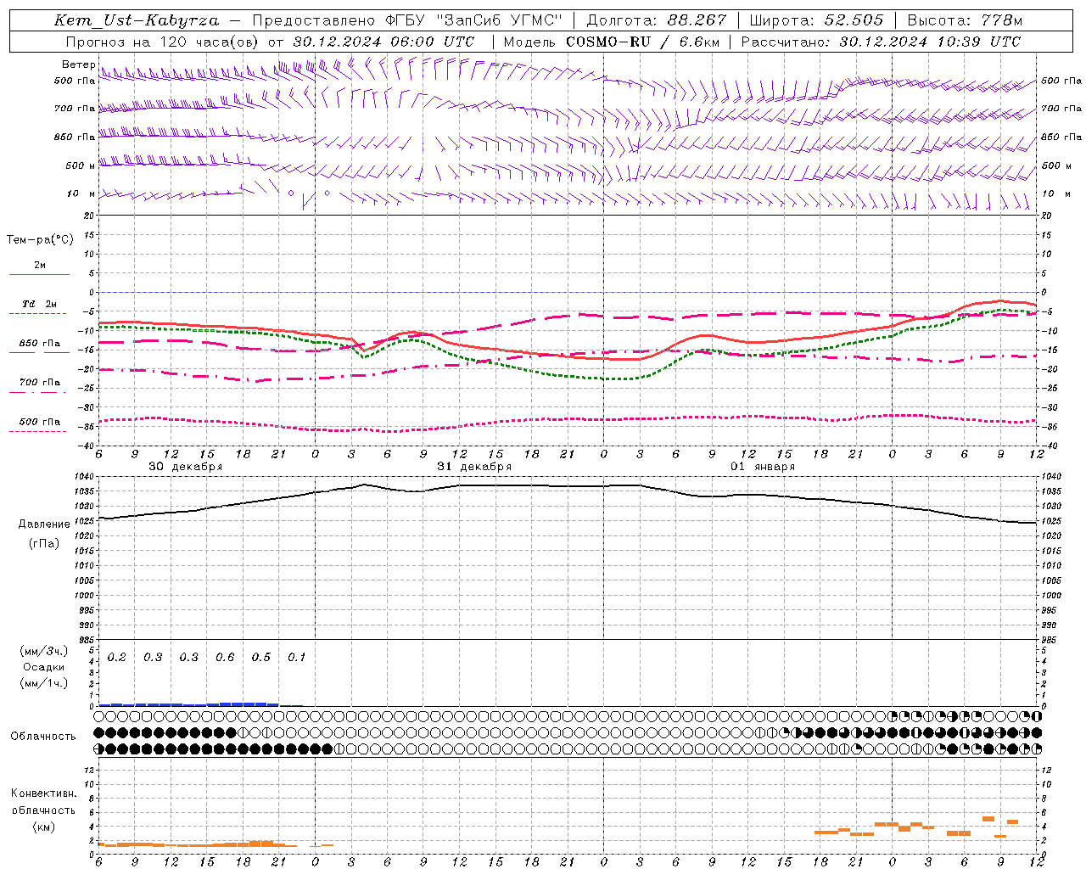Click the Долгота: 88.267 value
Screen dimensions: 1086x869
click(657, 20)
